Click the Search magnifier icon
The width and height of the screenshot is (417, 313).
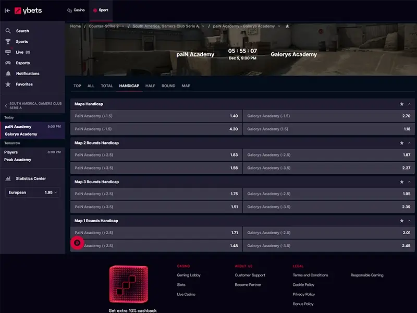[x=8, y=31]
